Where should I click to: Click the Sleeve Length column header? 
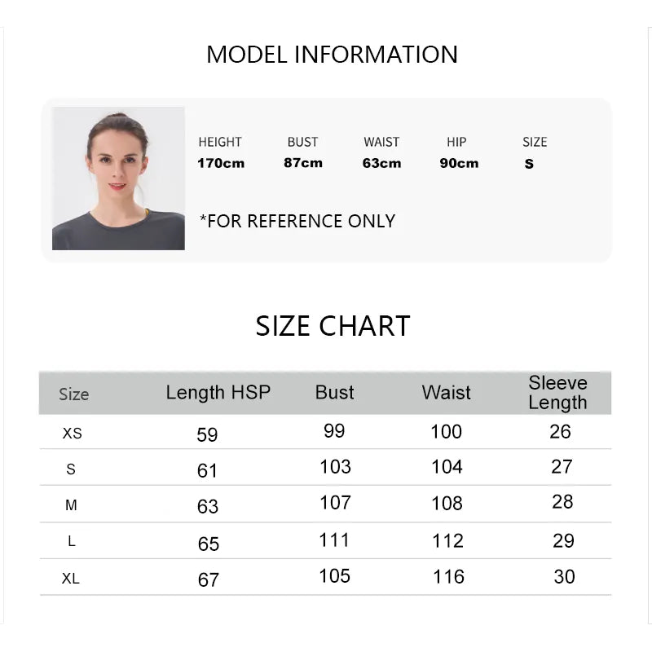[x=557, y=392]
